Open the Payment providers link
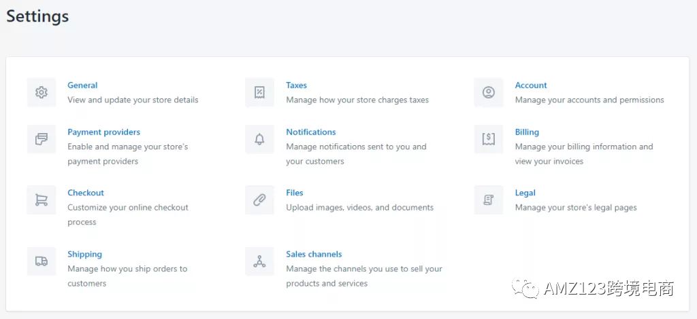 coord(103,132)
